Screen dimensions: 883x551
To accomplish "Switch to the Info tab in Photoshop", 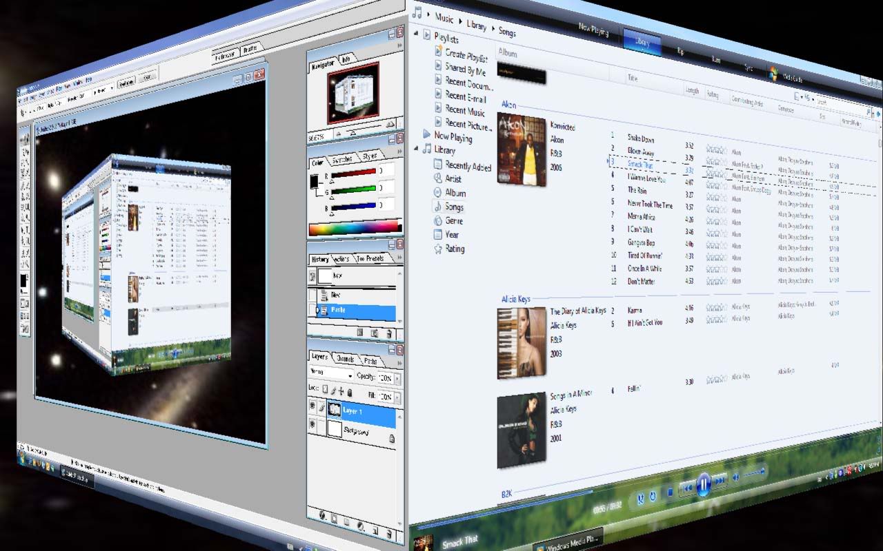I will (346, 59).
